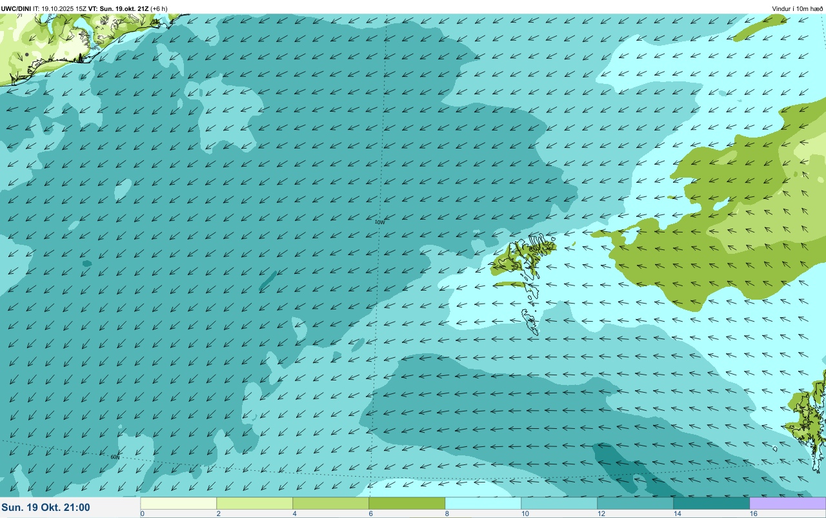The image size is (826, 518).
Task: Click the medium teal 12–14 legend swatch
Action: tap(635, 503)
